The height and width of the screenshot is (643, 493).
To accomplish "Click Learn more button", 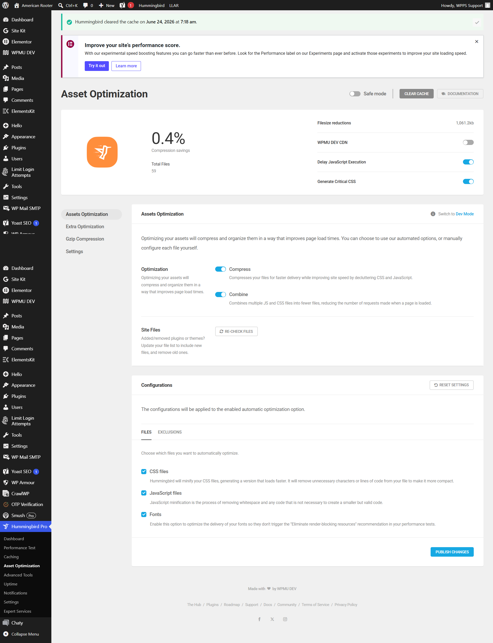I will (x=126, y=66).
